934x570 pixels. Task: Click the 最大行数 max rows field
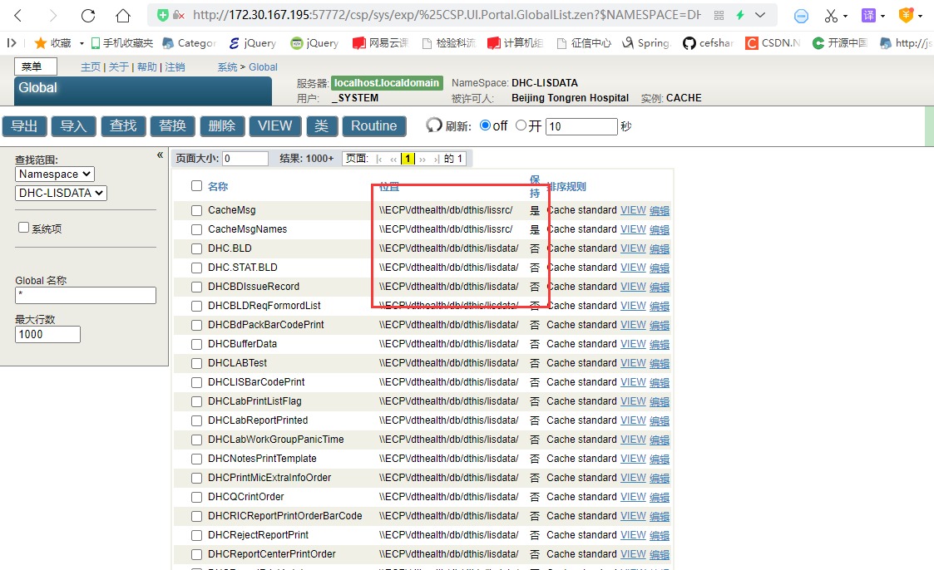coord(47,334)
